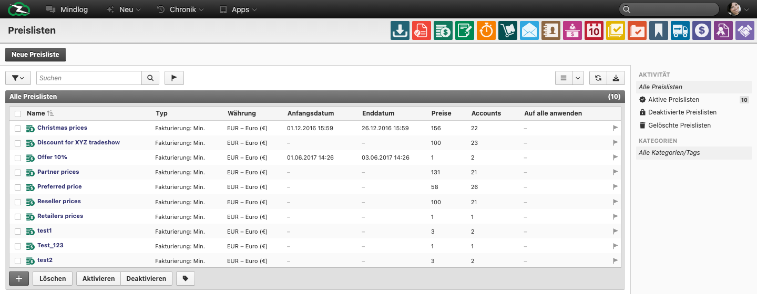
Task: Click the tag icon button below the list
Action: [x=186, y=279]
